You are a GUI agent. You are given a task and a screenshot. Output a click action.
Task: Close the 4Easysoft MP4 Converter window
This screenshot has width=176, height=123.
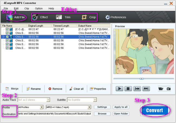click(x=171, y=3)
